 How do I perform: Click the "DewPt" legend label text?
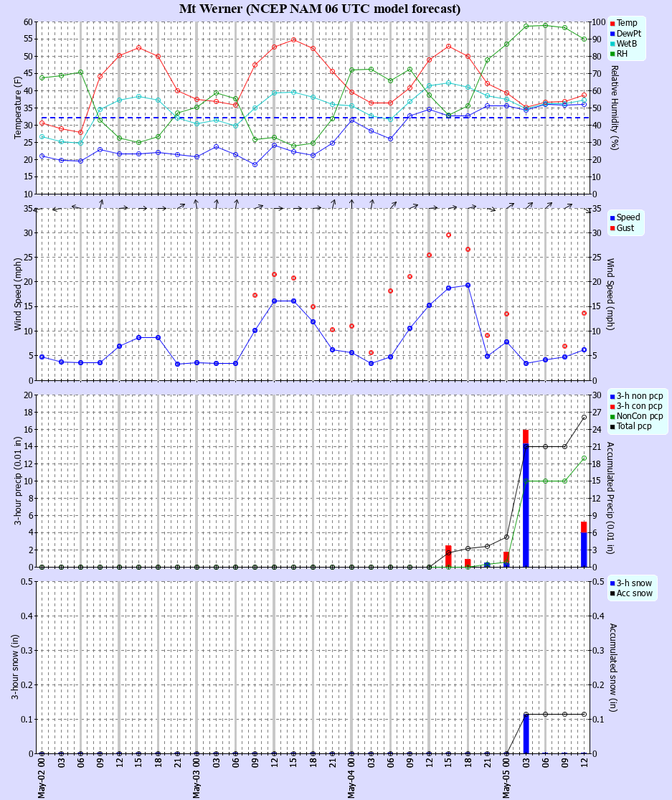[629, 34]
